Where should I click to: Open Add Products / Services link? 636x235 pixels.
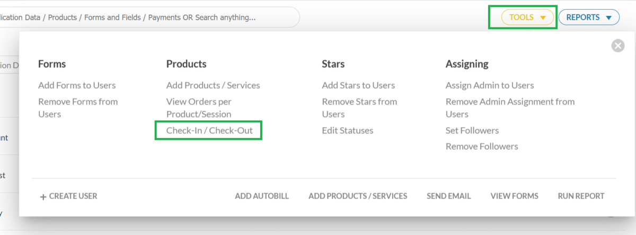coord(213,85)
